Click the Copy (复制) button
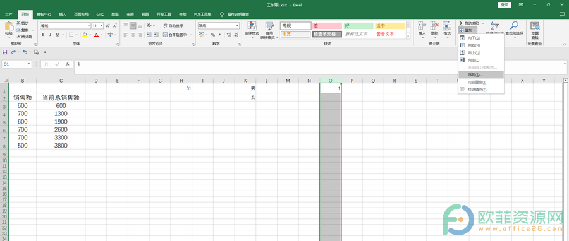 [23, 30]
